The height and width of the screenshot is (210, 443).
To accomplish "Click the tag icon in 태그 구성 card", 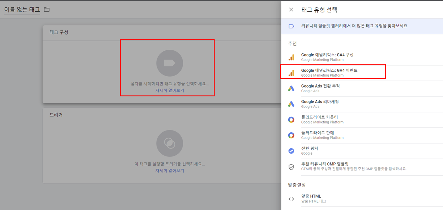I will (x=170, y=63).
